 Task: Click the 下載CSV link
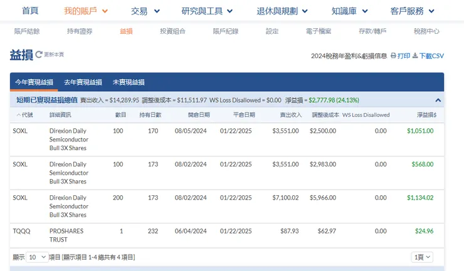431,56
